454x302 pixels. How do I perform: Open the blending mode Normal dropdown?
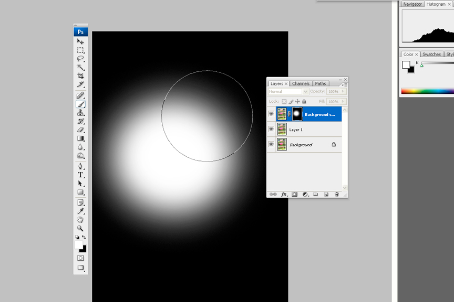[288, 92]
